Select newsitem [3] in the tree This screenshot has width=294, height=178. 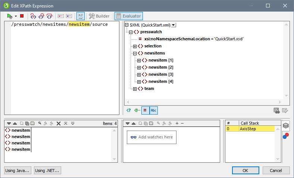(x=160, y=75)
